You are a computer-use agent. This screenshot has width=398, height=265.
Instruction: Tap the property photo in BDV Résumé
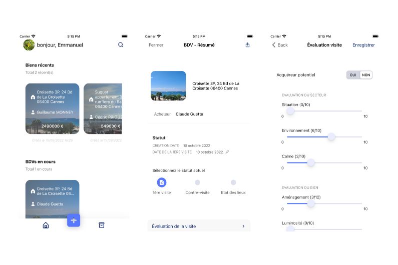tap(168, 85)
